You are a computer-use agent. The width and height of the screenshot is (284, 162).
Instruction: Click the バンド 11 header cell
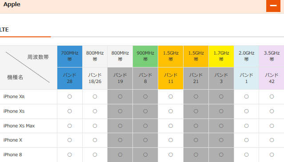pos(171,78)
